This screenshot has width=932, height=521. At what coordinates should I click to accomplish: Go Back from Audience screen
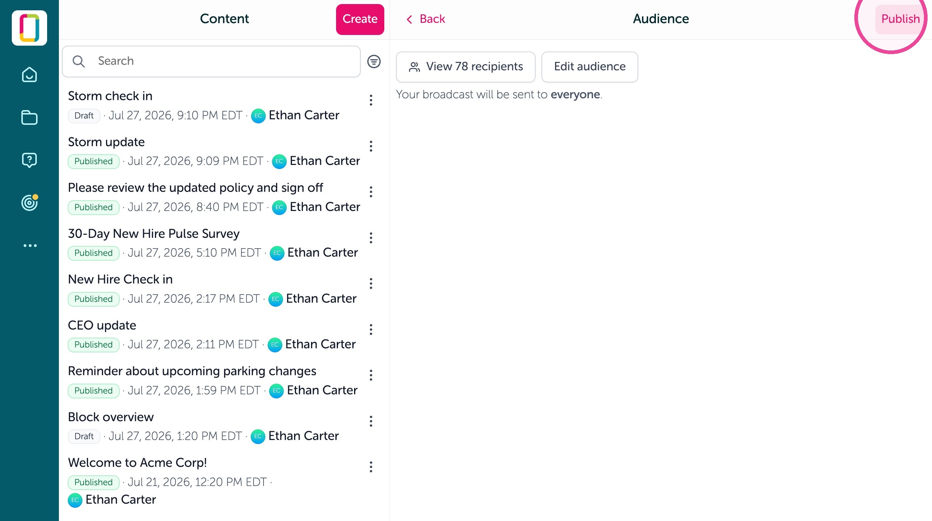click(425, 19)
